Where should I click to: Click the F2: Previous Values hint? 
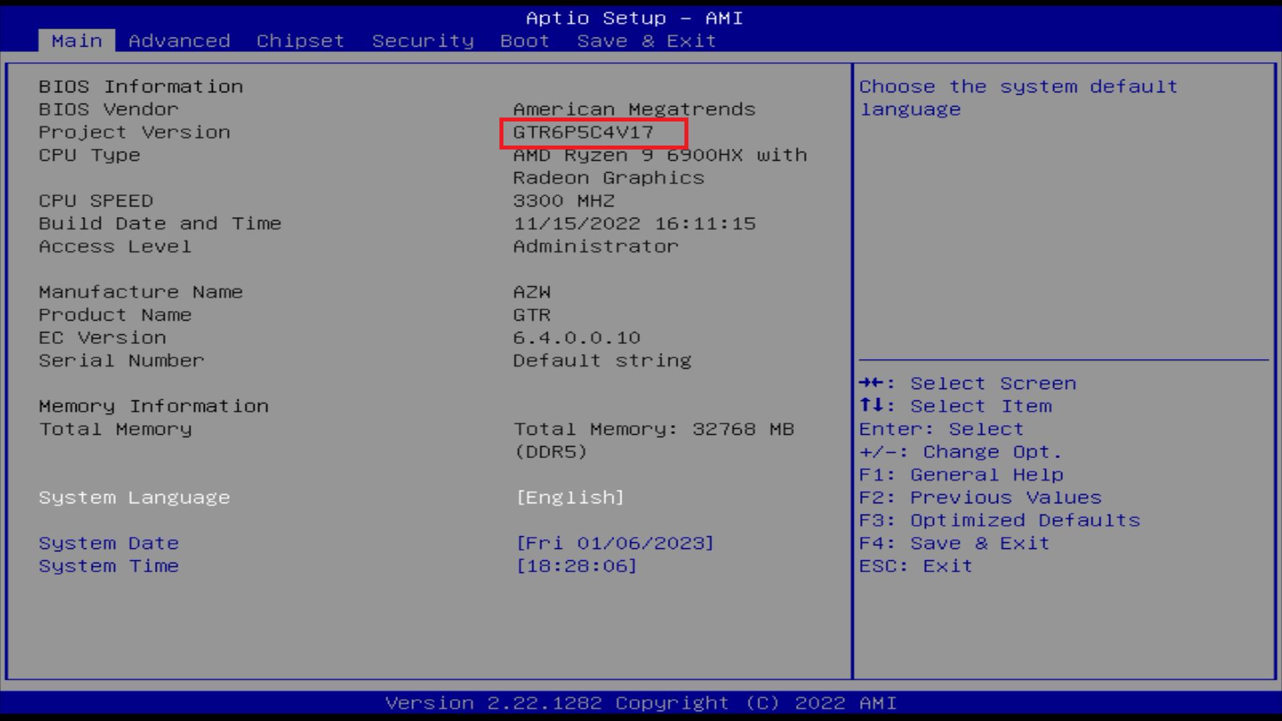tap(980, 497)
